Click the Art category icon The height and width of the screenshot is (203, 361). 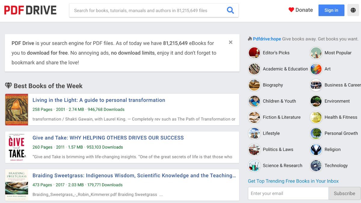point(316,69)
